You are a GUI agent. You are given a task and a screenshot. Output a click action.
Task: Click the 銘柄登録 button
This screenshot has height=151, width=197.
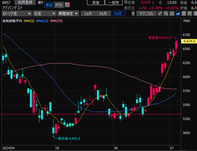pos(25,2)
